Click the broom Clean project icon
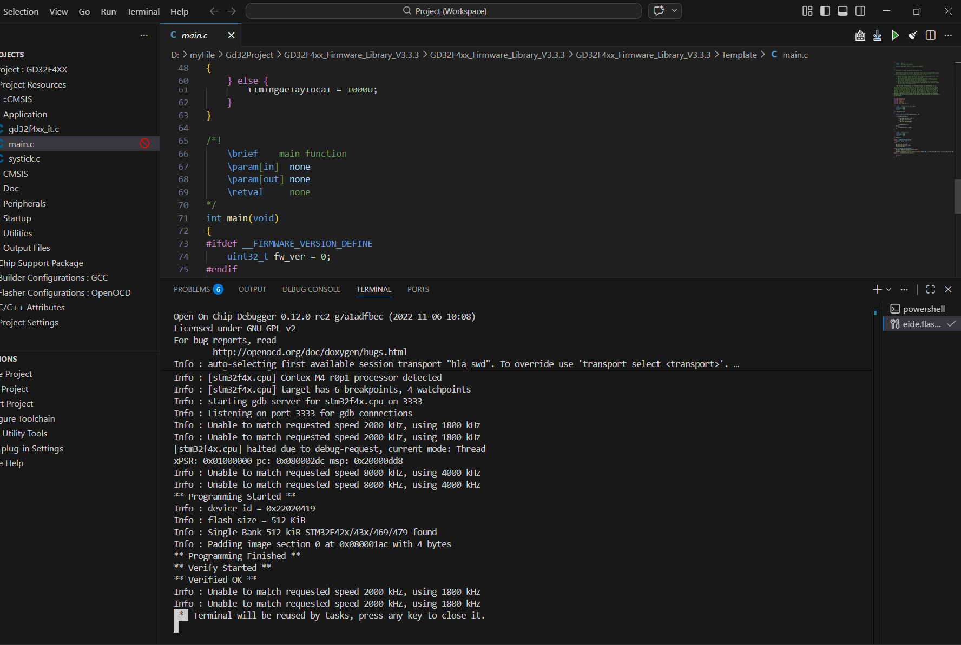This screenshot has height=645, width=961. pos(913,35)
